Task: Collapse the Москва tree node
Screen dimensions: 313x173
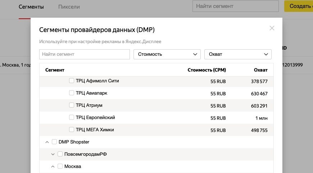Action: click(53, 167)
